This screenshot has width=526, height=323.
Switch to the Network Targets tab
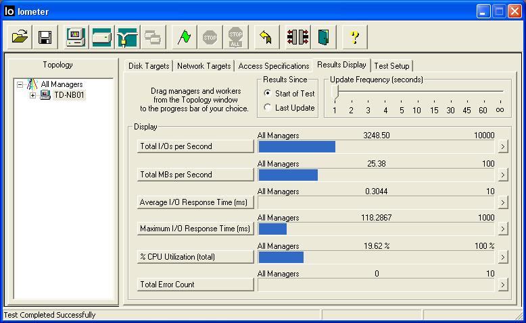tap(204, 66)
